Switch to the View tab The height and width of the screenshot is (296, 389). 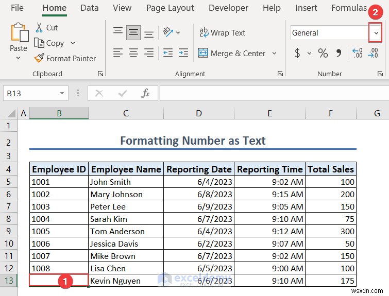(x=122, y=8)
